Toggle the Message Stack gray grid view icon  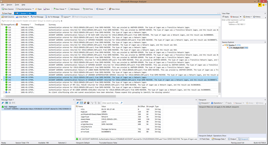[10, 103]
